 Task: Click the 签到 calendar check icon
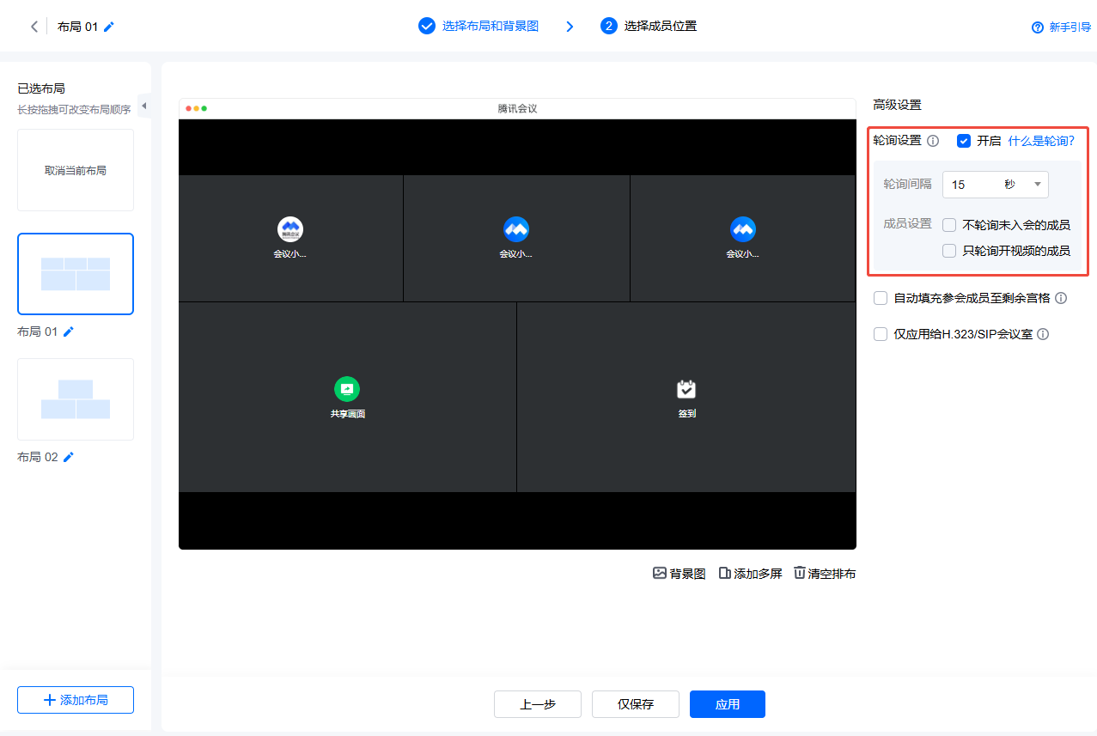point(686,389)
